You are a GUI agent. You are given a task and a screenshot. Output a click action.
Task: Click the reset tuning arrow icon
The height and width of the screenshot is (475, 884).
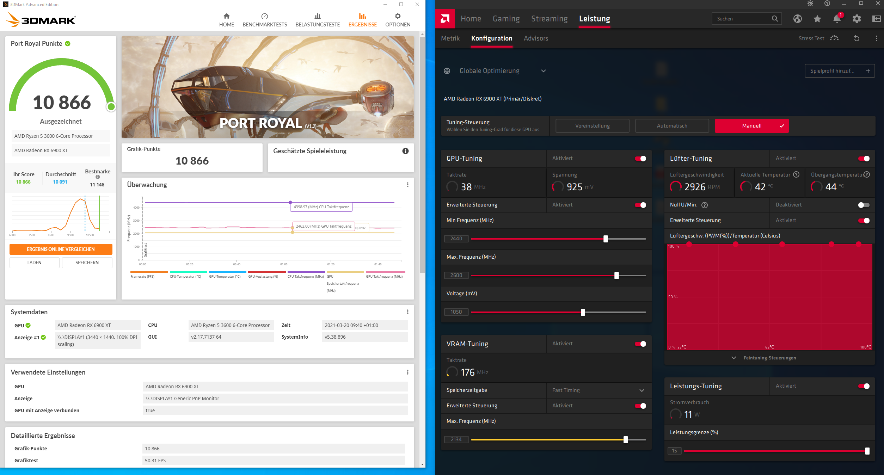[857, 38]
